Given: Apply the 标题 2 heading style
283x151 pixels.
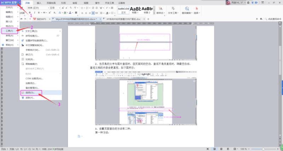Looking at the screenshot, I should [147, 10].
